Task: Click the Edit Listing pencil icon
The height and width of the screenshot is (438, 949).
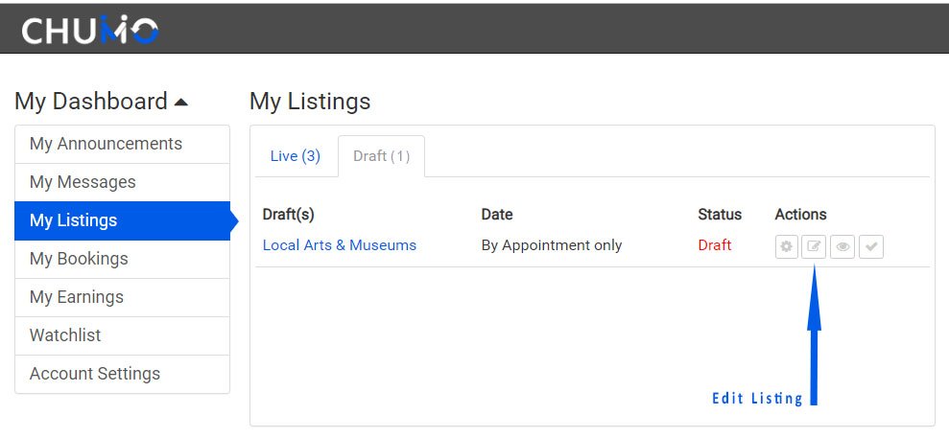Action: [814, 246]
